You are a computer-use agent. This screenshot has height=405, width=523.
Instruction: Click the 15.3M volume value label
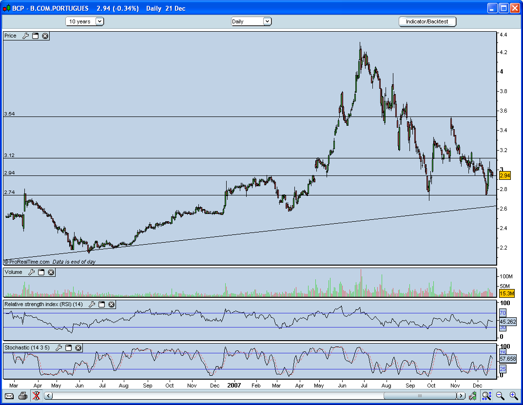pyautogui.click(x=506, y=293)
